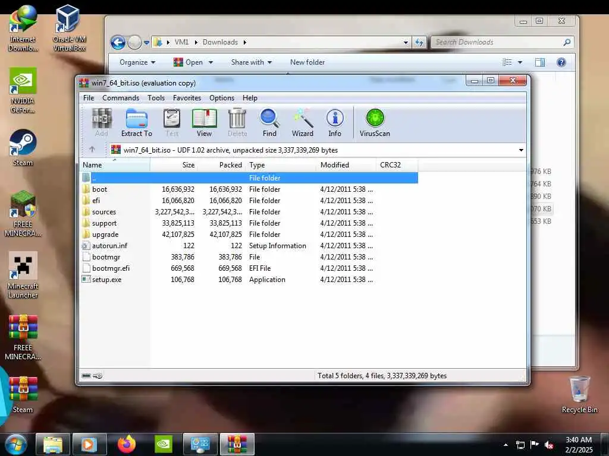The height and width of the screenshot is (456, 609).
Task: Click New folder in Explorer toolbar
Action: pyautogui.click(x=307, y=62)
